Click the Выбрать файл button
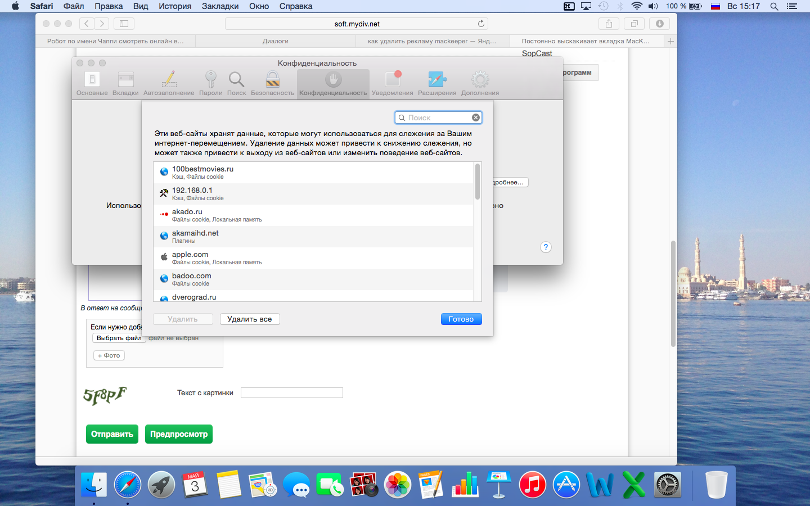Image resolution: width=810 pixels, height=506 pixels. (x=119, y=338)
